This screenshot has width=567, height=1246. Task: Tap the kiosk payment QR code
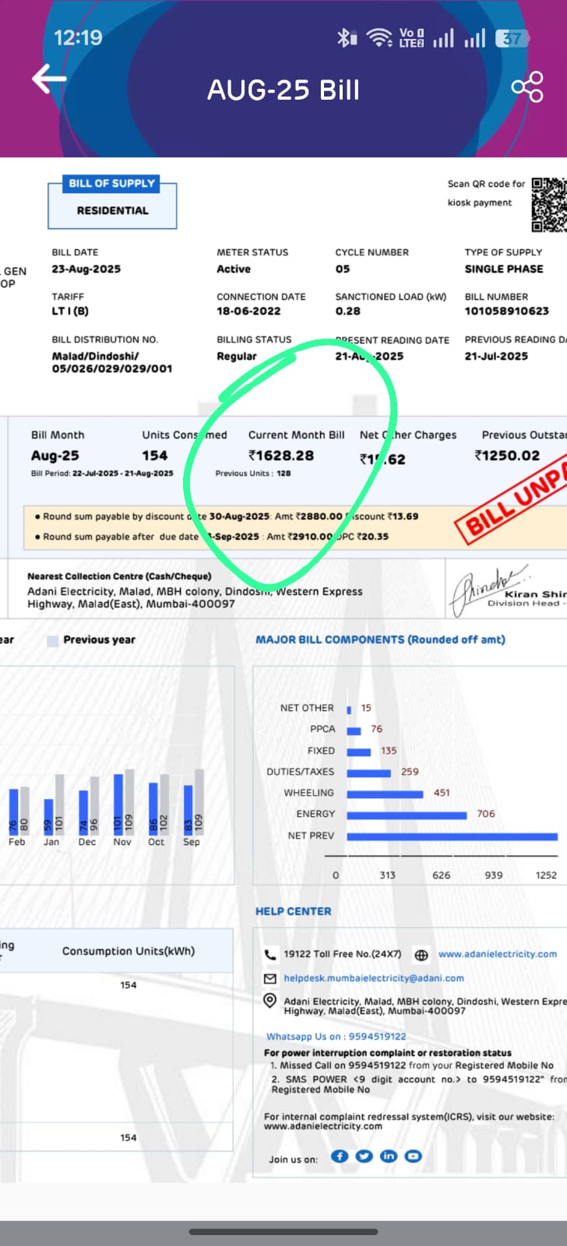pyautogui.click(x=550, y=204)
